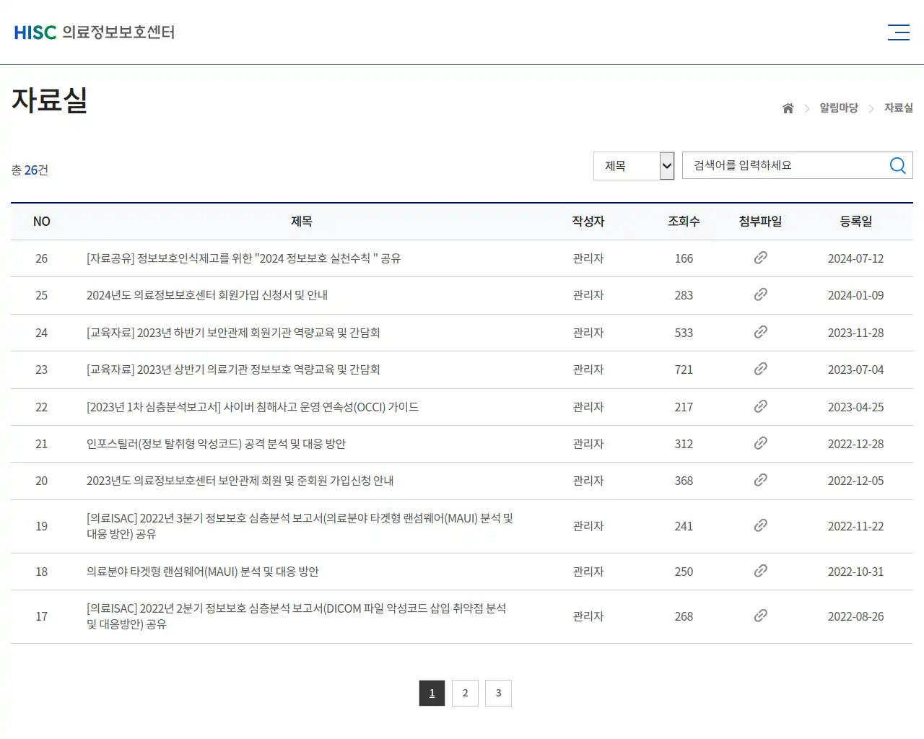
Task: Open the 제목 search filter dropdown
Action: point(633,165)
